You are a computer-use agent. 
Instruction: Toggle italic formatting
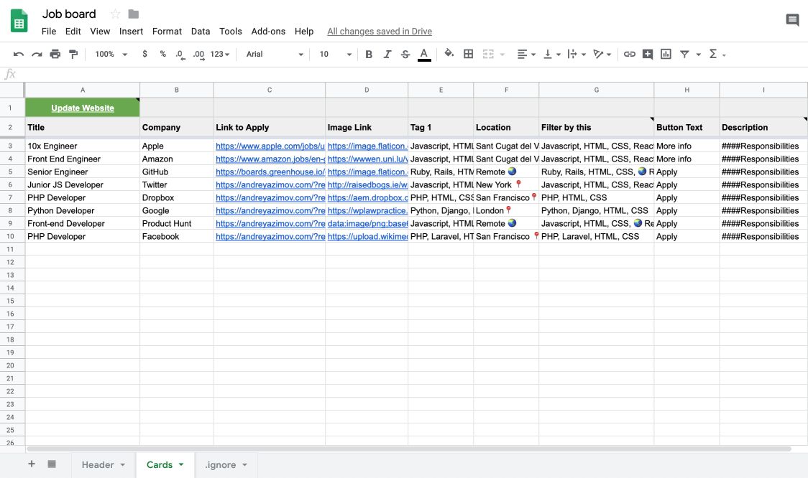(x=387, y=55)
